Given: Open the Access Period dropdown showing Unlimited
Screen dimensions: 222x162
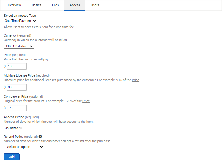Looking at the screenshot, I should [x=14, y=128].
